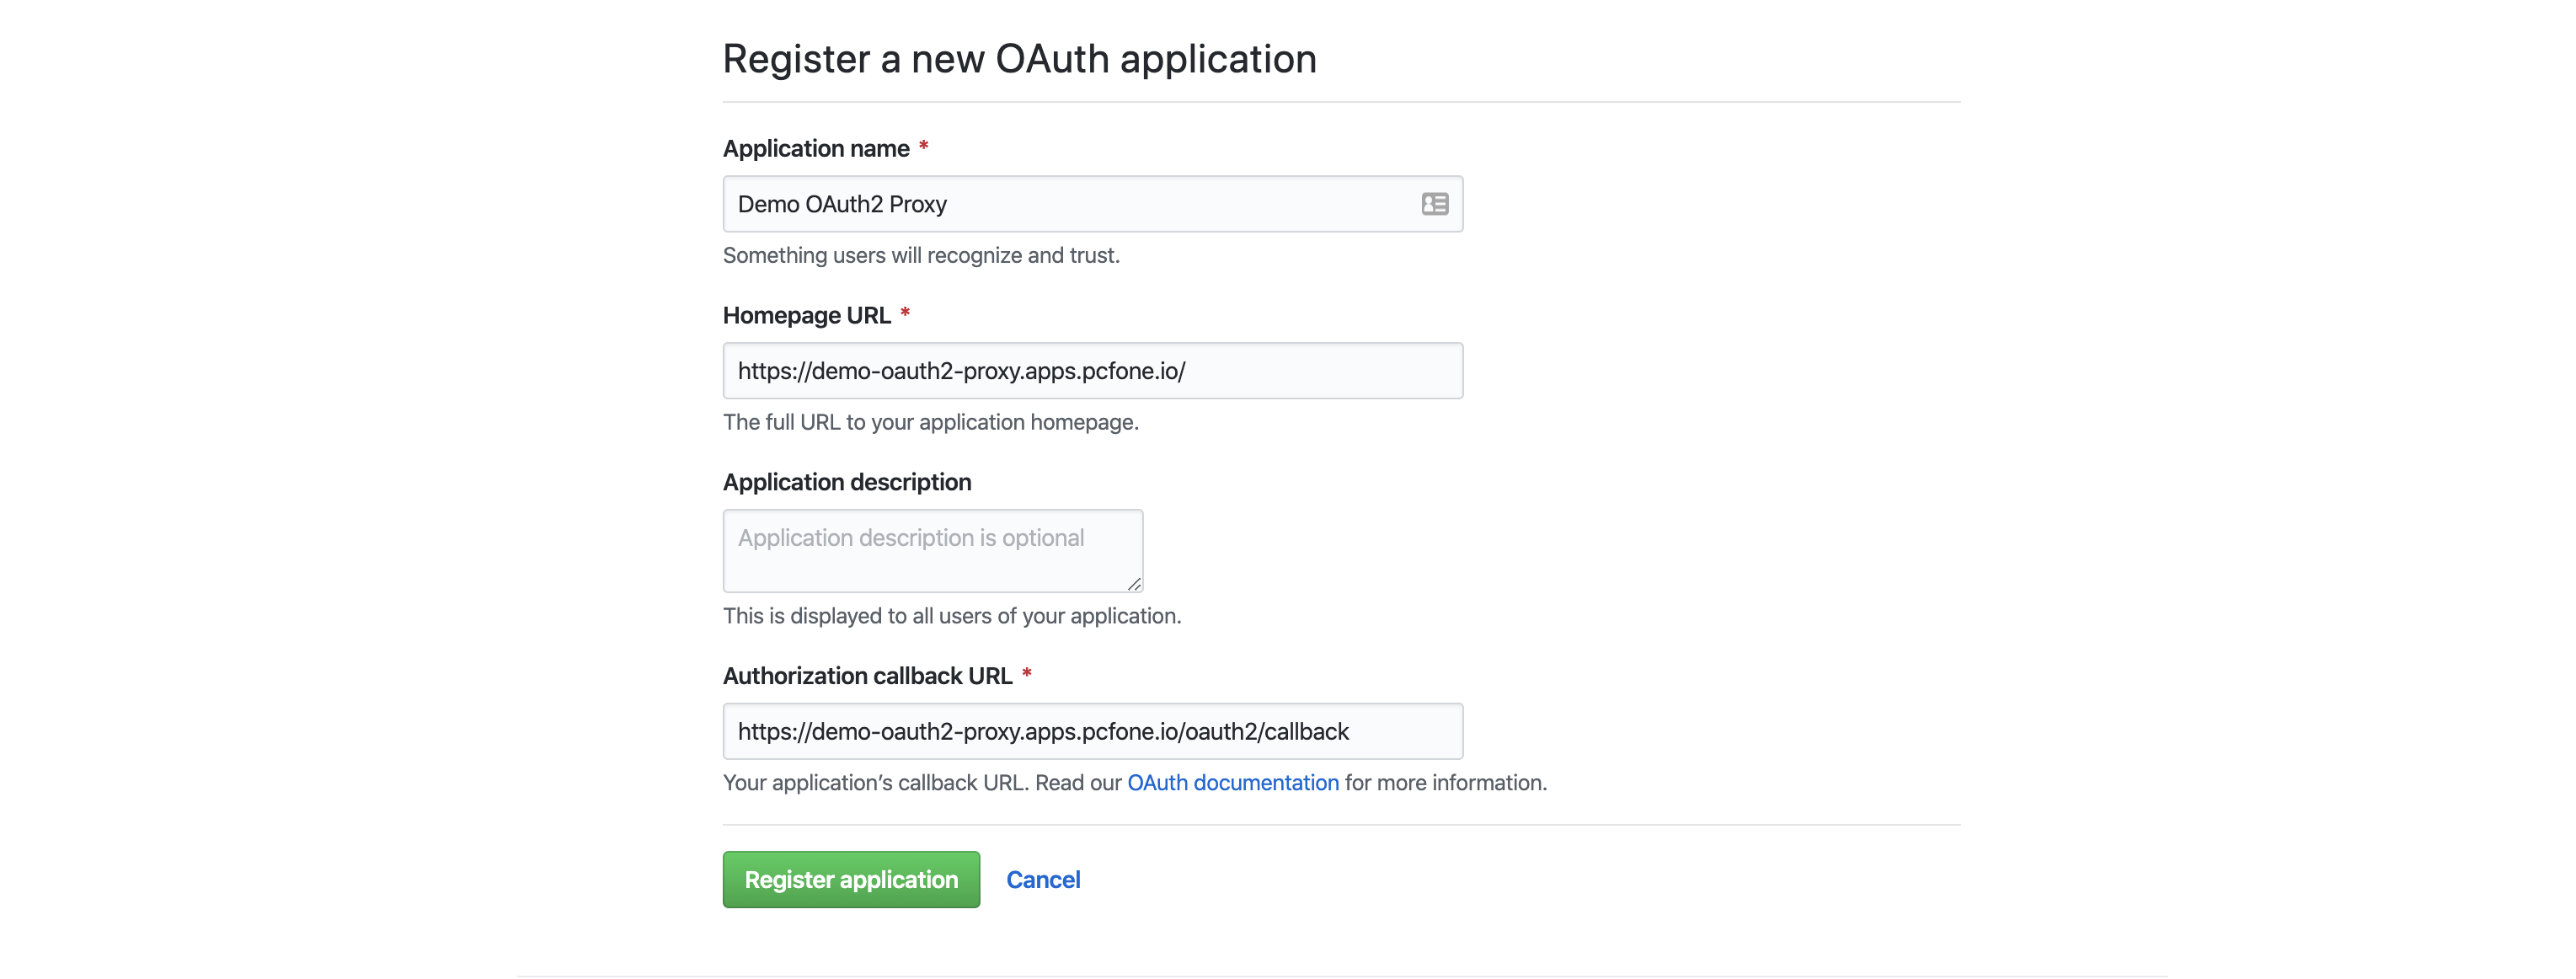Screen dimensions: 2576x979
Task: Focus the Application name field containing Demo OAuth2 Proxy
Action: [1092, 204]
